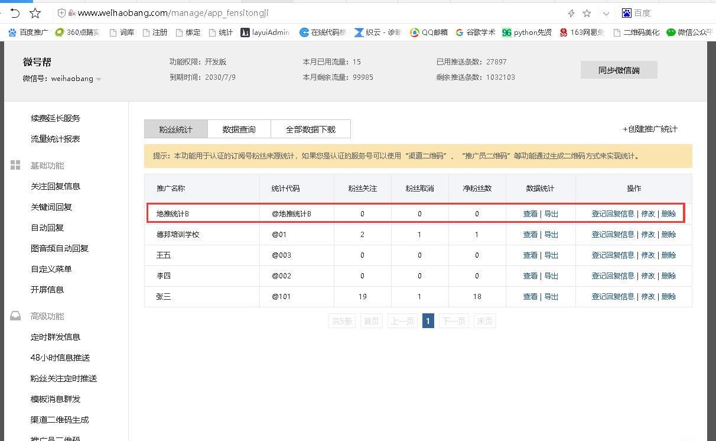Screen dimensions: 716x441
Task: Open the 163网易 bookmark
Action: coord(582,33)
